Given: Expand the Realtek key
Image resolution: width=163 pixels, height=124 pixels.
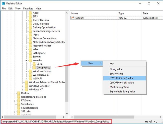Looking at the screenshot, I should pyautogui.click(x=15, y=93).
